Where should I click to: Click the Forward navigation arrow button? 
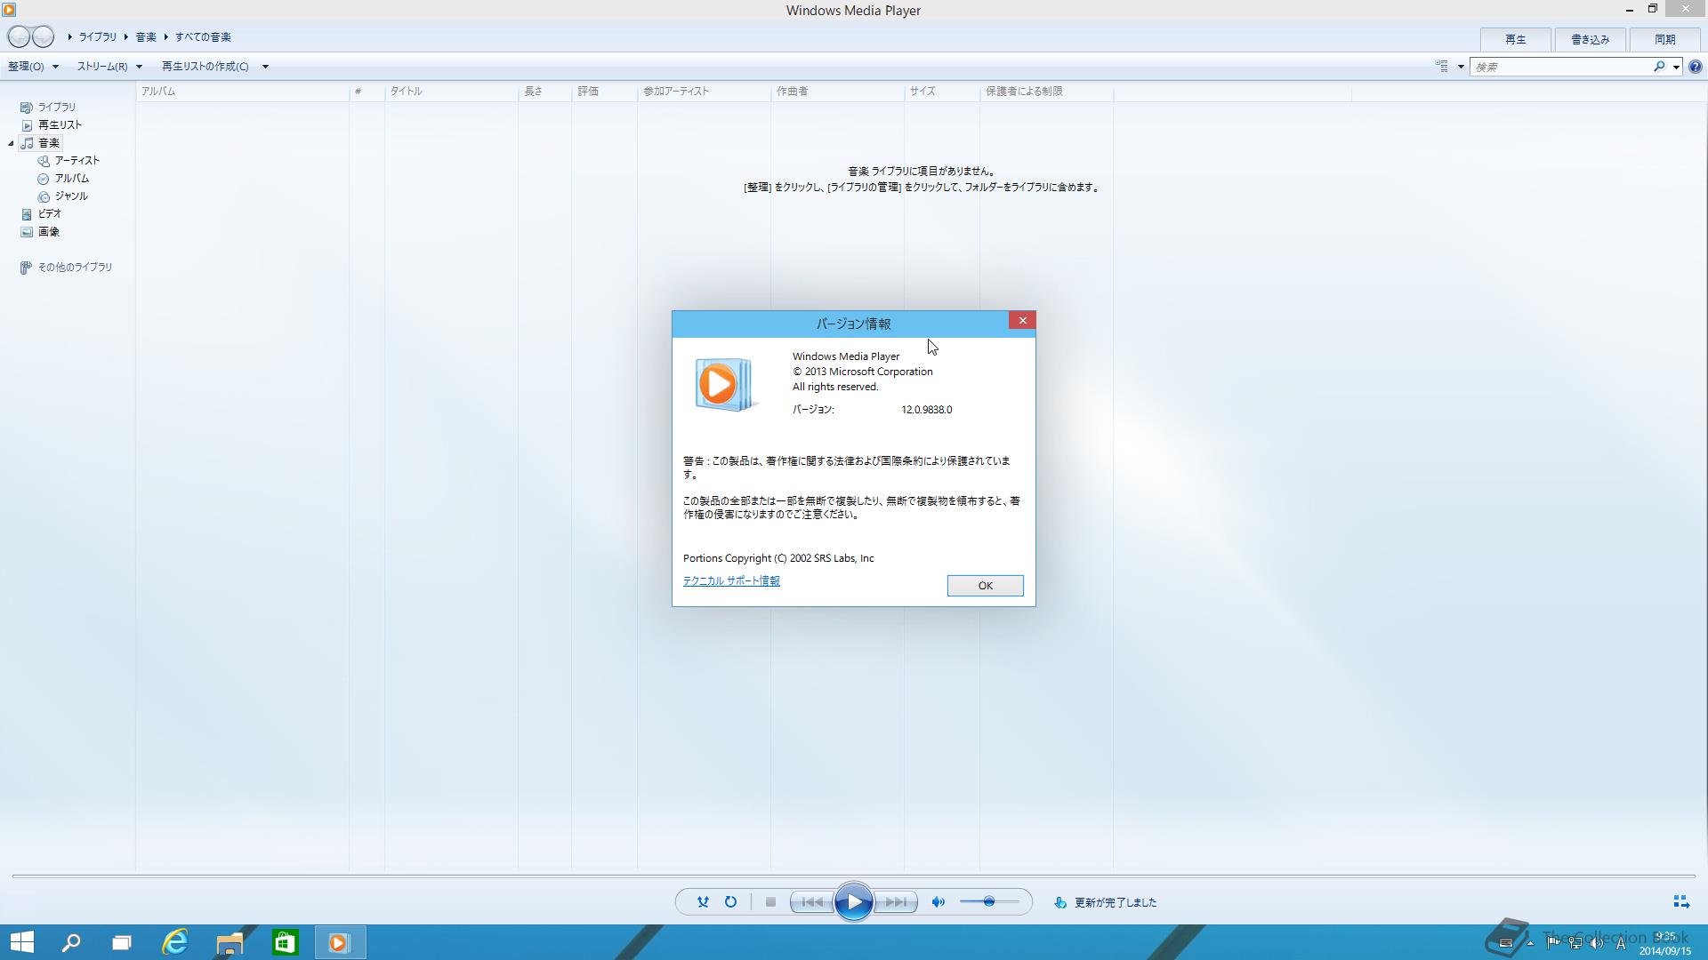[x=43, y=37]
